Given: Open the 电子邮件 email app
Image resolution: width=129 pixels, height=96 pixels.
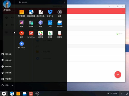Looking at the screenshot, I should point(59,24).
